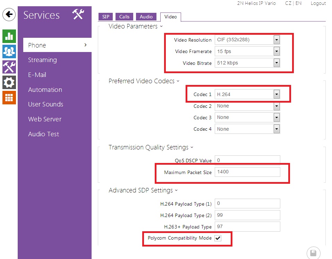Select Streaming in the services menu

coord(42,60)
